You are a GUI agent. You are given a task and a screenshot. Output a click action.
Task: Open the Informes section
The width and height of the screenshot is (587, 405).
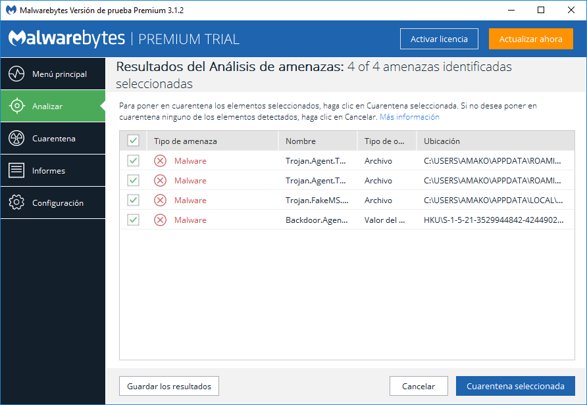coord(49,170)
